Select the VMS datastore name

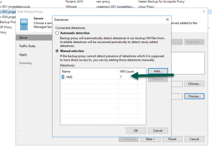(69, 77)
